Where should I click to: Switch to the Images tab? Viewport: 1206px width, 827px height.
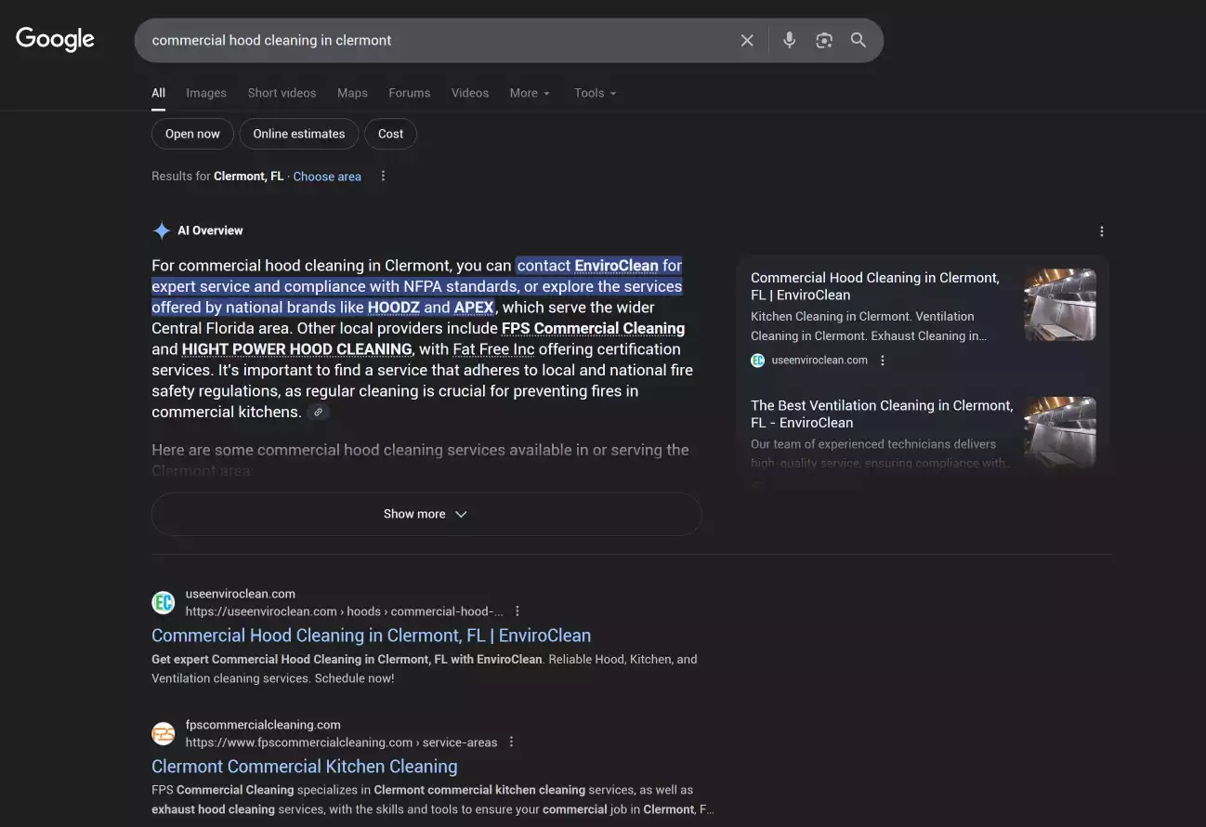tap(206, 93)
